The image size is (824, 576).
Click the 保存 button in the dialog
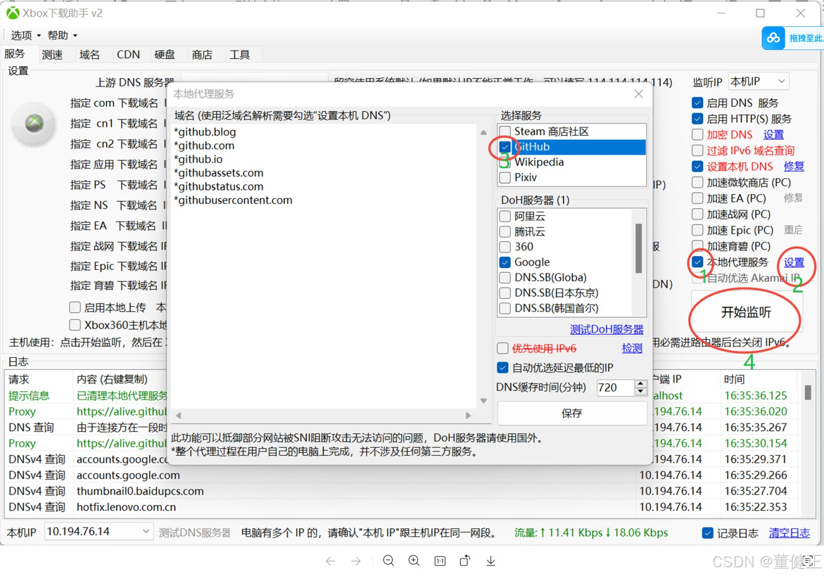[572, 413]
